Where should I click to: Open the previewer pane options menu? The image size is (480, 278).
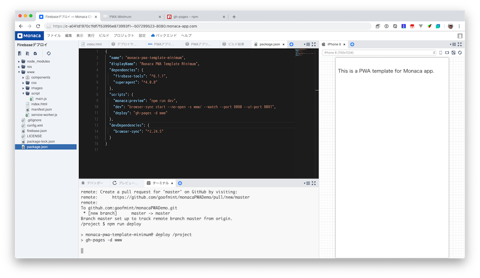click(x=453, y=44)
